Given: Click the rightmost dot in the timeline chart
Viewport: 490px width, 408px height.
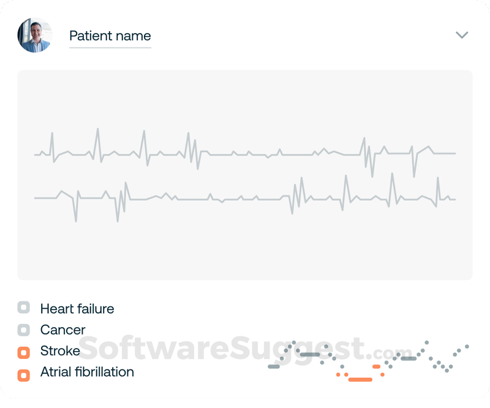Looking at the screenshot, I should point(467,346).
